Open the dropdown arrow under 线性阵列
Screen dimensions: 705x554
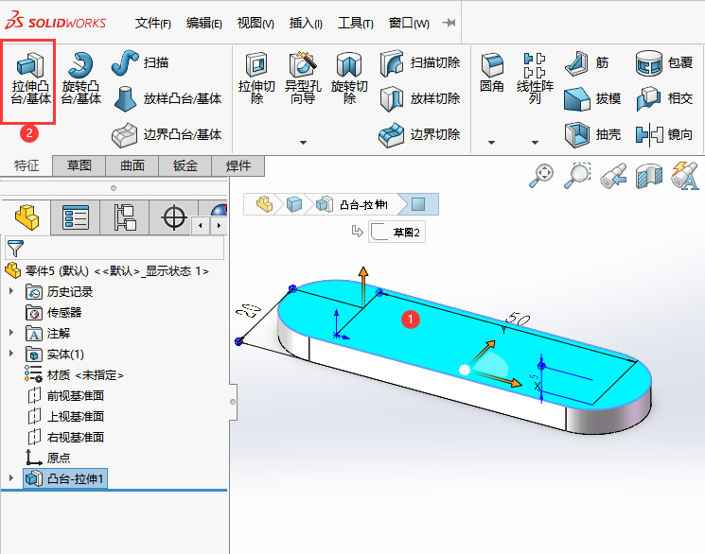pos(535,143)
